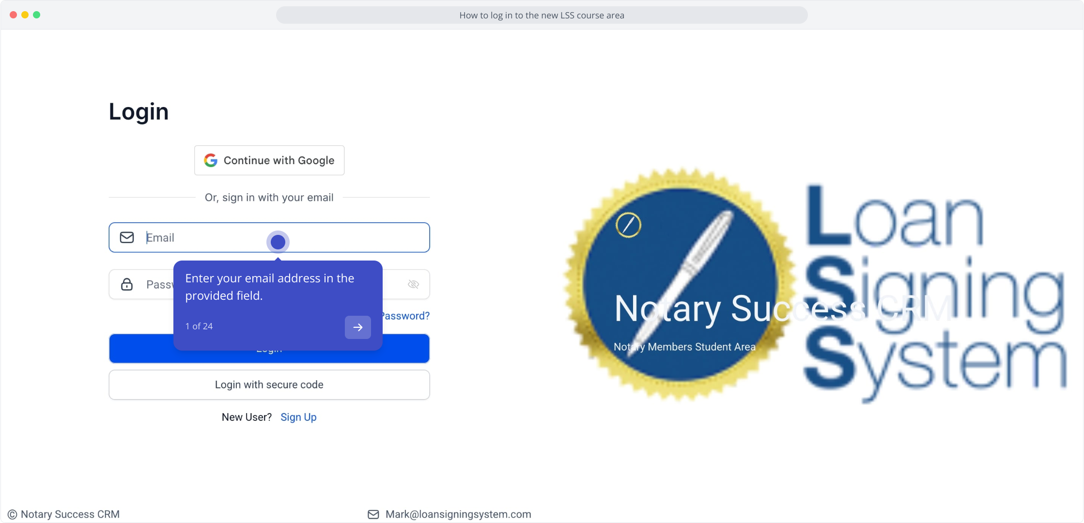
Task: Click 'Or, sign in with your email' text
Action: tap(269, 198)
